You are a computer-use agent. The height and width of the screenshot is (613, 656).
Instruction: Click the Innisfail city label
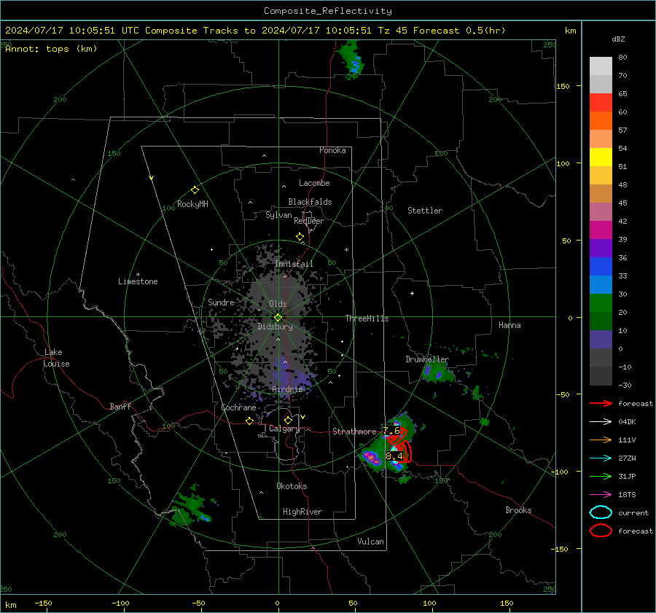pyautogui.click(x=294, y=264)
